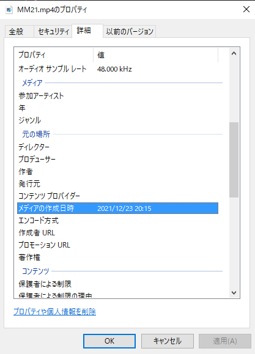Click the 値 column header
This screenshot has height=354, width=255.
point(156,55)
